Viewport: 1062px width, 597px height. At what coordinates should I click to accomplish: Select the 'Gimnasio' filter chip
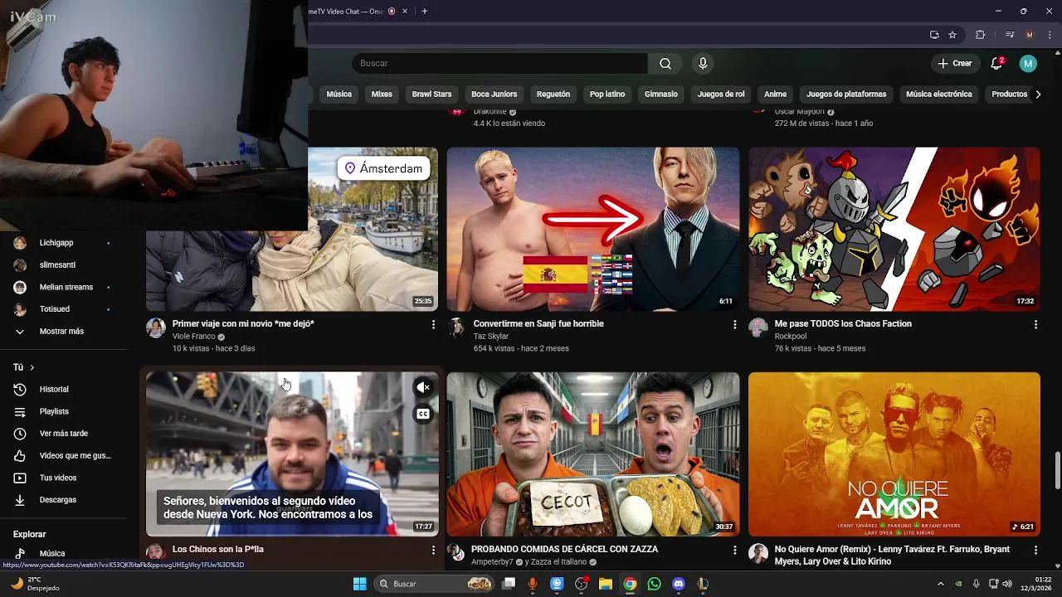tap(661, 95)
